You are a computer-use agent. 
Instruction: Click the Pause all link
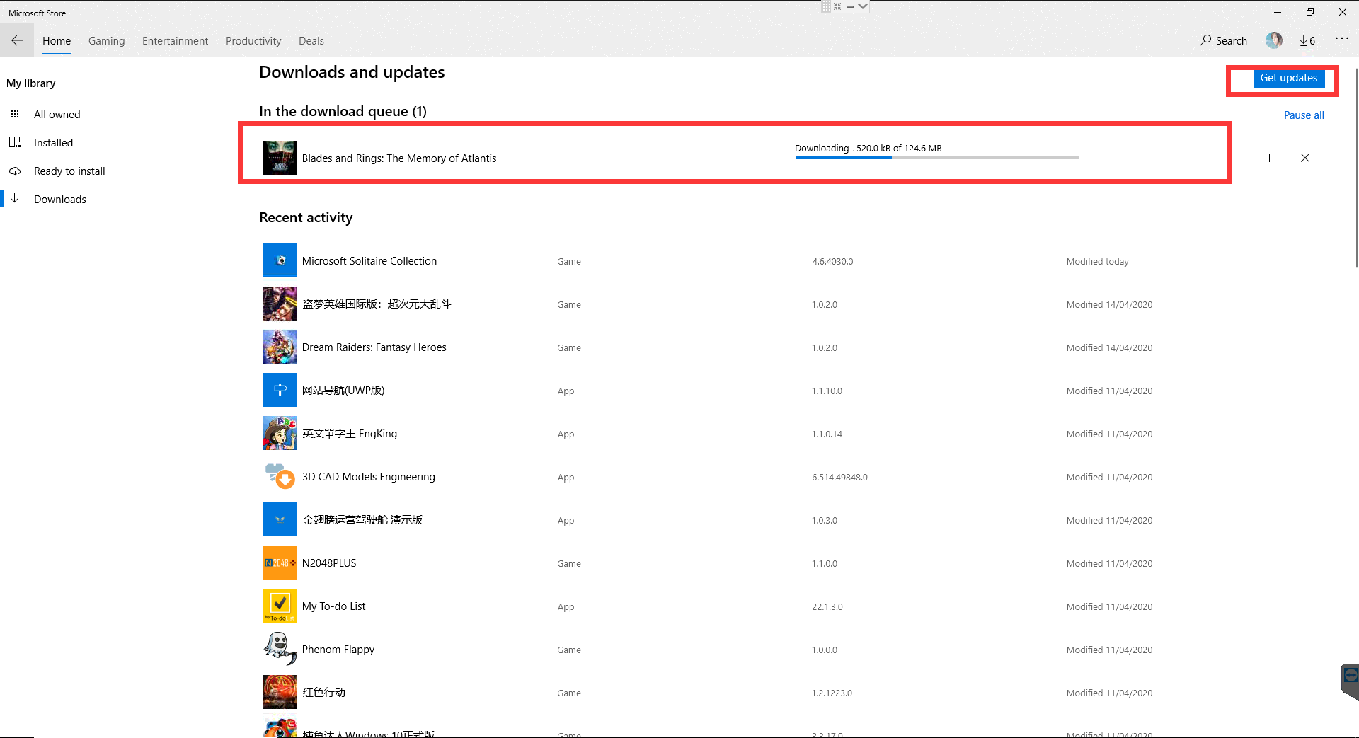coord(1304,115)
